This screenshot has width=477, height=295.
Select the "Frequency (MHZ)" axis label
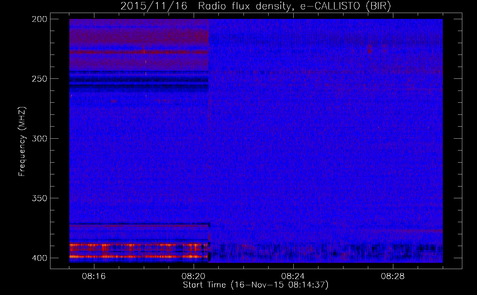click(x=22, y=141)
